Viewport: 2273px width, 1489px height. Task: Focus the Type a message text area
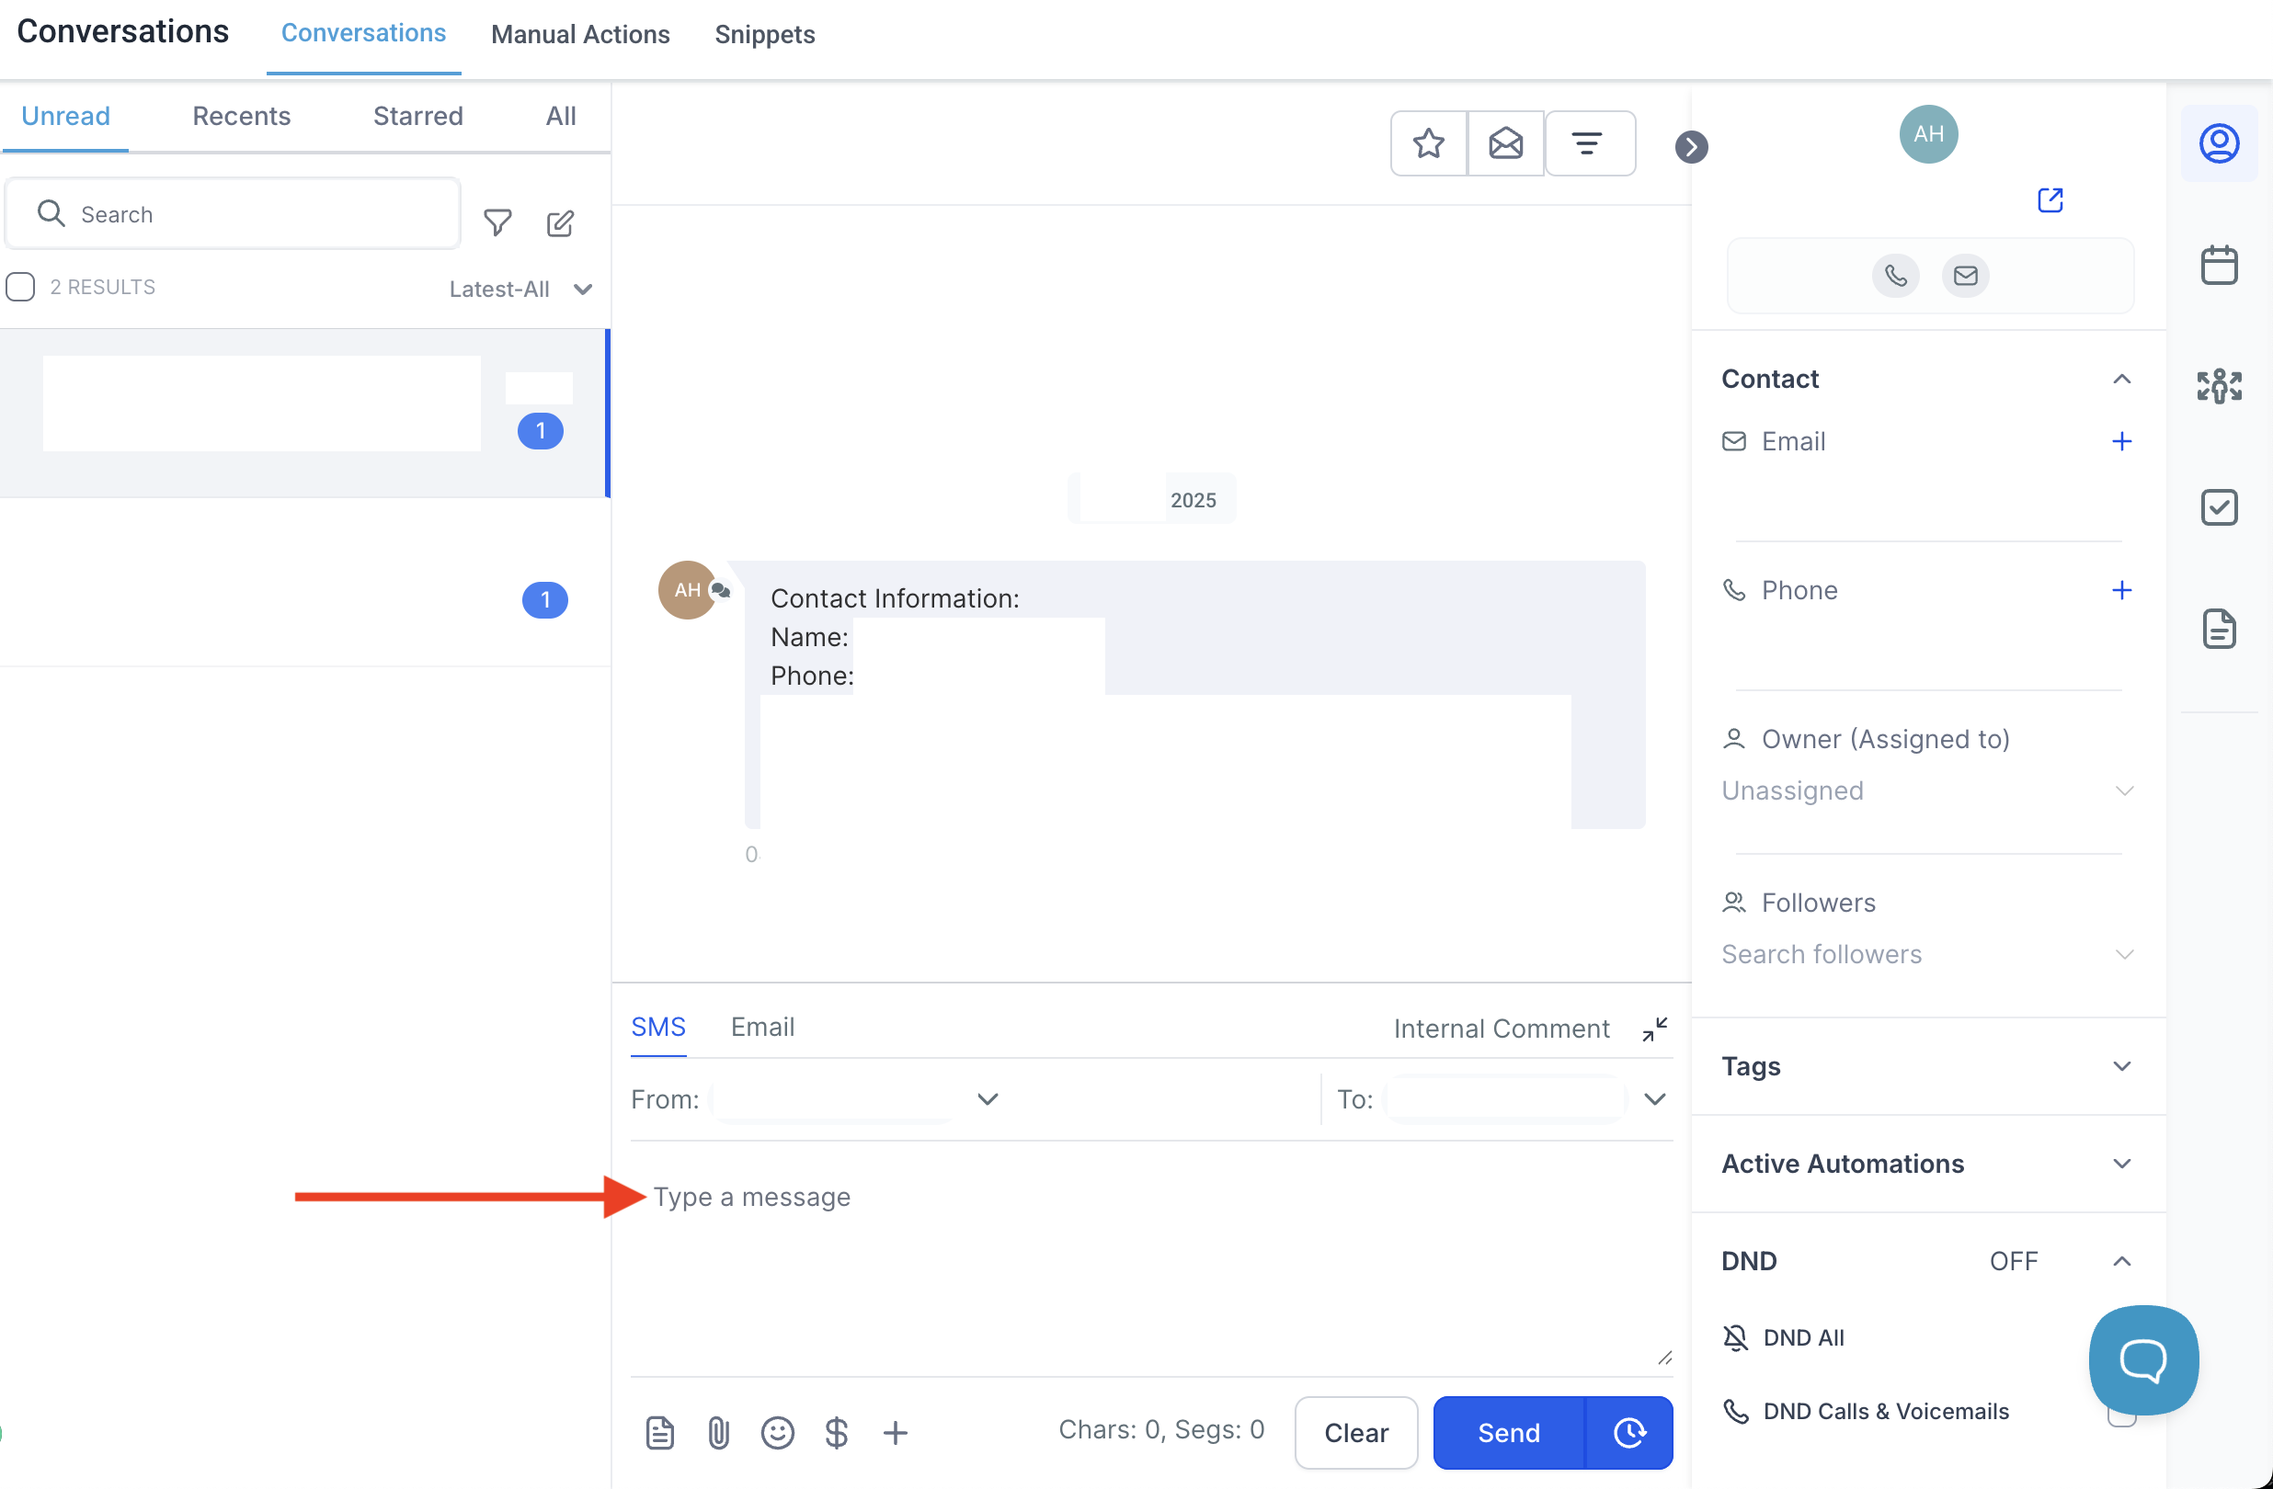(x=1151, y=1259)
